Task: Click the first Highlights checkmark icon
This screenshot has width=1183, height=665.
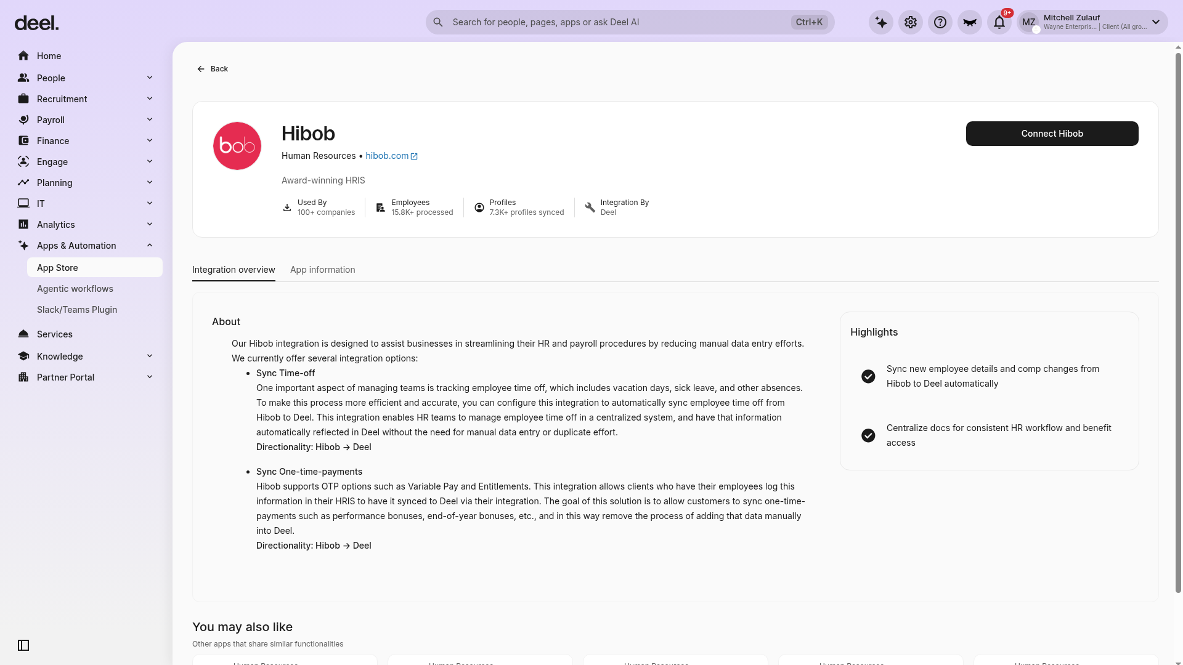Action: point(868,376)
